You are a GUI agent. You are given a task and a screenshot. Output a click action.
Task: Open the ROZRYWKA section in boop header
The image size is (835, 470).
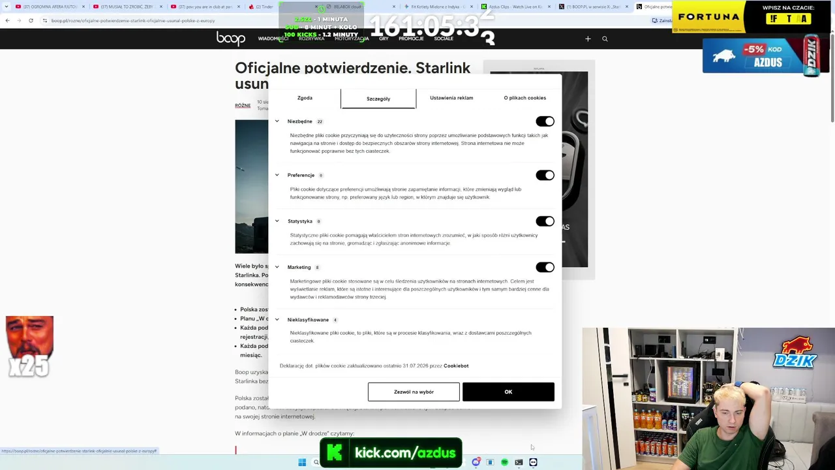(x=311, y=39)
